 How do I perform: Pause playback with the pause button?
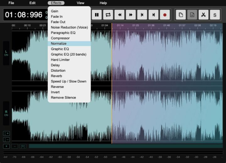click(97, 15)
